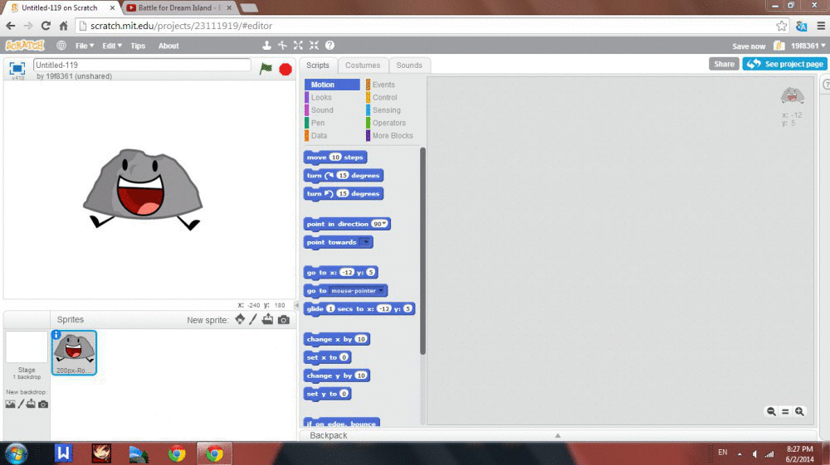Viewport: 830px width, 465px height.
Task: Click See project page button
Action: [x=784, y=64]
